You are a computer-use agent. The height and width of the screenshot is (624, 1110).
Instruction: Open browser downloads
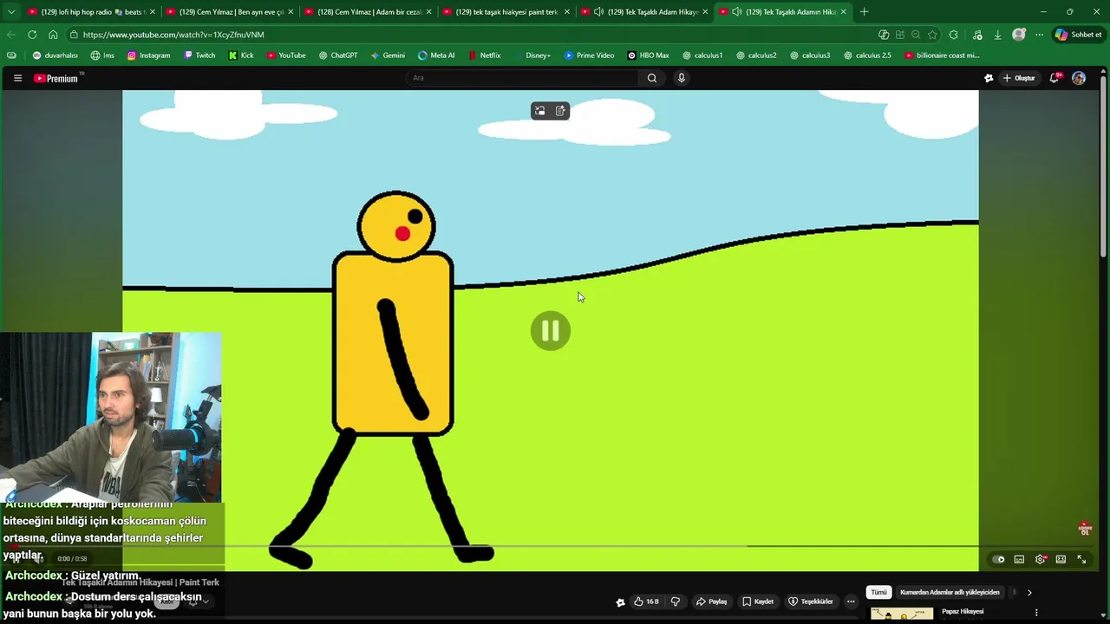pyautogui.click(x=997, y=35)
